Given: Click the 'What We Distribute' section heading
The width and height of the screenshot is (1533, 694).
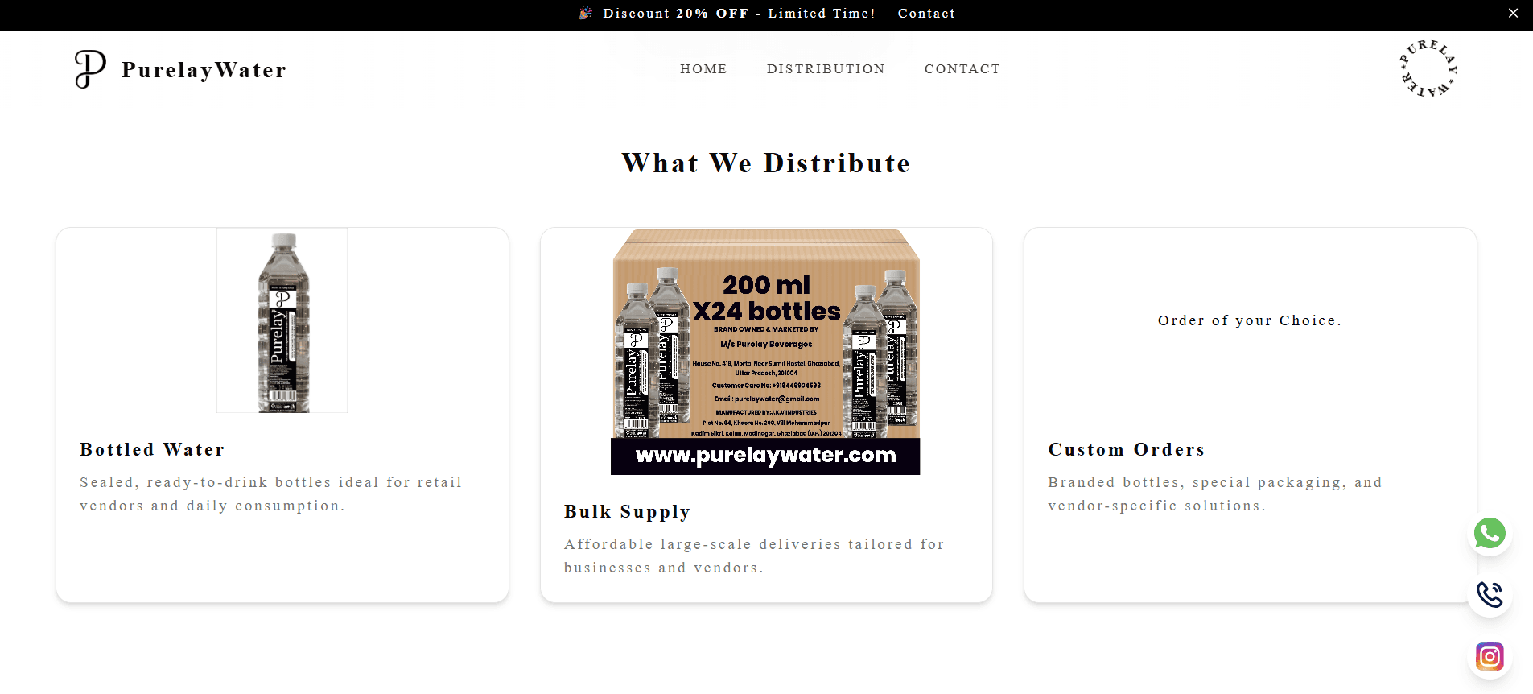Looking at the screenshot, I should pos(766,163).
